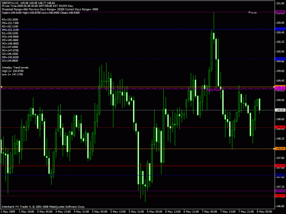Click the magenta 149.30 price tag
Viewport: 286px width, 214px height.
click(x=280, y=88)
